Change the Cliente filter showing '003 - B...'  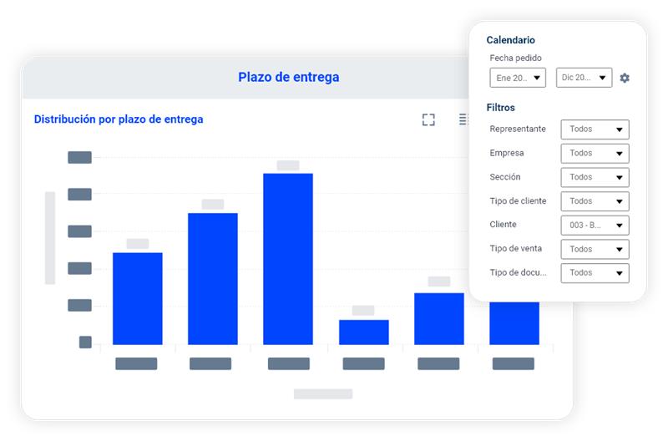coord(595,226)
